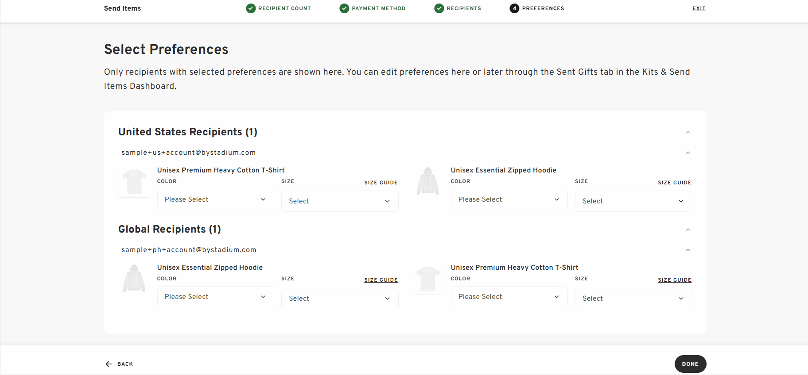Open Color dropdown for US recipient Zipped Hoodie
The image size is (808, 375).
pos(509,199)
